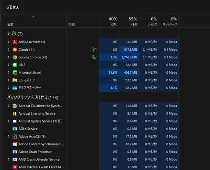Expand the LINE process group

(x=9, y=65)
